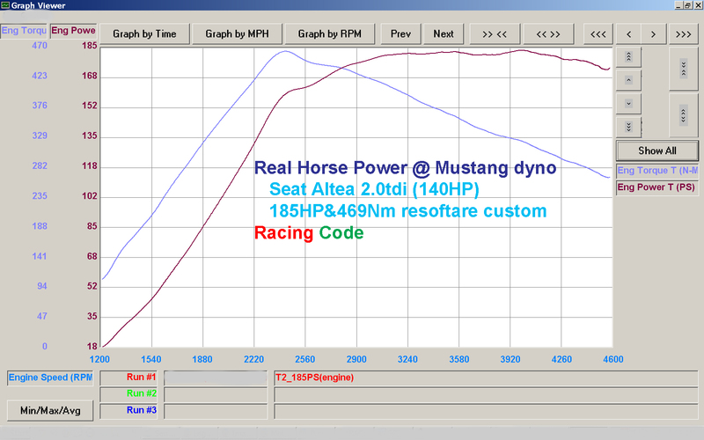Image resolution: width=704 pixels, height=440 pixels.
Task: Select the Run #1 field T2_185PS(engine)
Action: (486, 378)
